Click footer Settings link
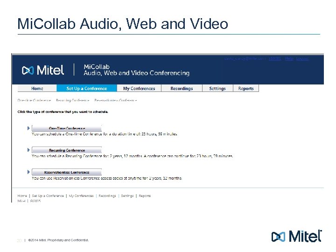The image size is (336, 252). (x=127, y=196)
